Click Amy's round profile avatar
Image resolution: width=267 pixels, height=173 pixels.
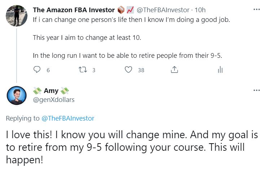pos(17,95)
